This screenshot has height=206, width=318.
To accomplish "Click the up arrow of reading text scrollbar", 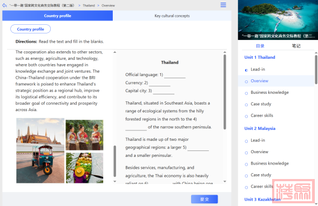I will pyautogui.click(x=115, y=52).
